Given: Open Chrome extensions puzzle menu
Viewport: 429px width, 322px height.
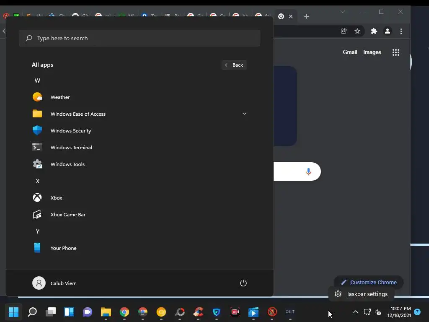Looking at the screenshot, I should [x=374, y=31].
